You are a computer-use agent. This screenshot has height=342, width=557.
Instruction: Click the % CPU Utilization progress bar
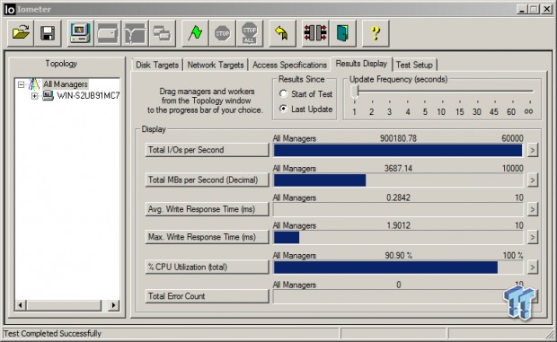point(398,267)
